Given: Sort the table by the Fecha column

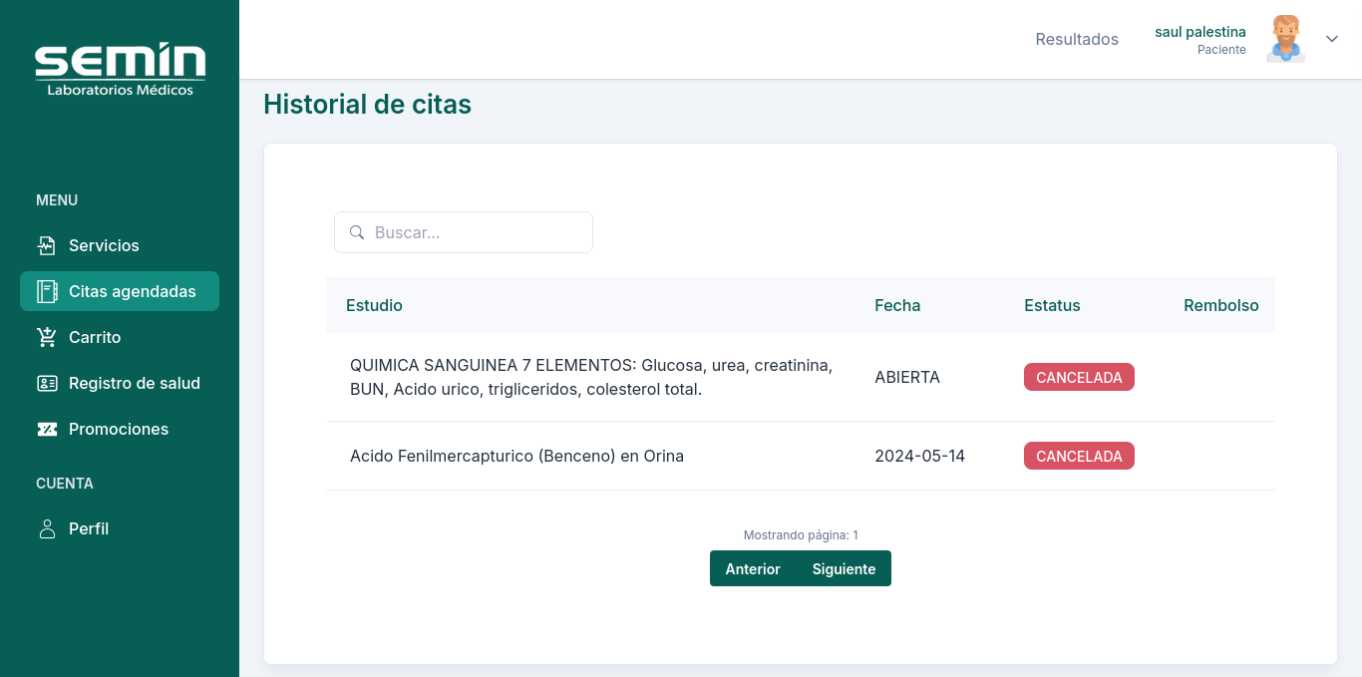Looking at the screenshot, I should click(x=897, y=305).
